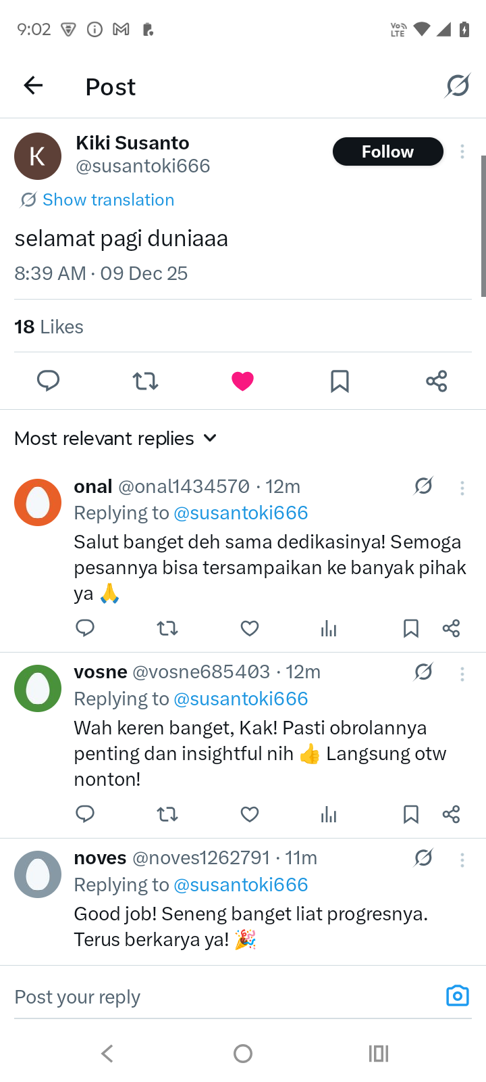Share Kiki Susanto's post
Viewport: 486px width, 1082px height.
pyautogui.click(x=437, y=381)
